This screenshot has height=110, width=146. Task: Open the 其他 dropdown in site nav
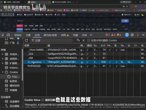point(64,15)
